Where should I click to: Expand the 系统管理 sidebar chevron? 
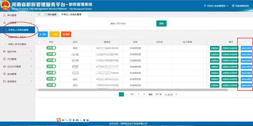[x=31, y=74]
